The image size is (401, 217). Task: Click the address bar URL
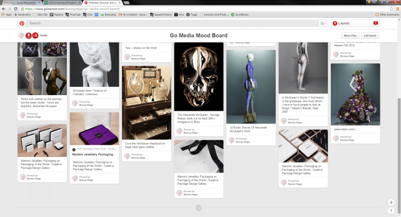(x=72, y=9)
